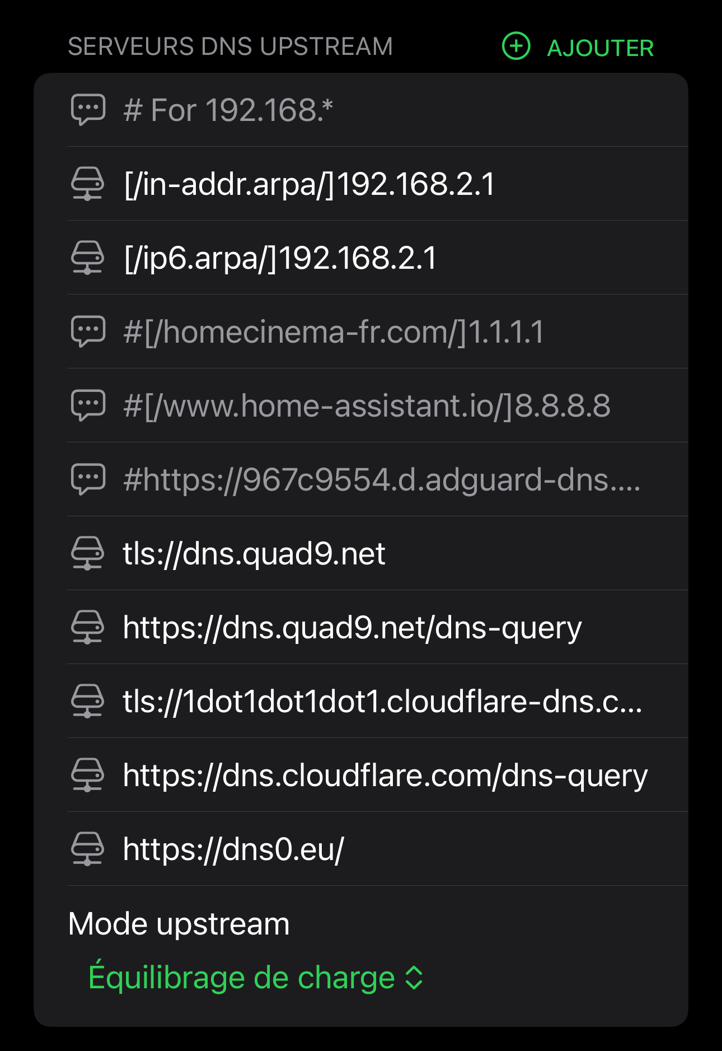This screenshot has height=1051, width=722.
Task: Click comment icon beside adguard-dns entry
Action: [x=88, y=479]
